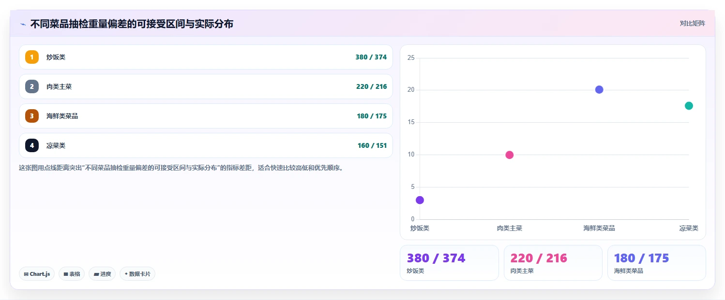The image size is (725, 300).
Task: Click the 进度 tag chip
Action: pos(102,274)
